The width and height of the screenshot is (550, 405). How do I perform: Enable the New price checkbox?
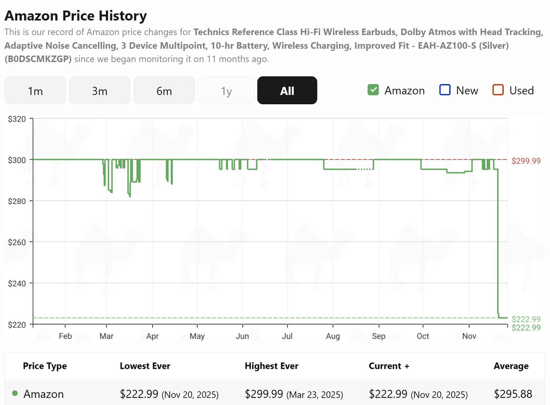[445, 90]
